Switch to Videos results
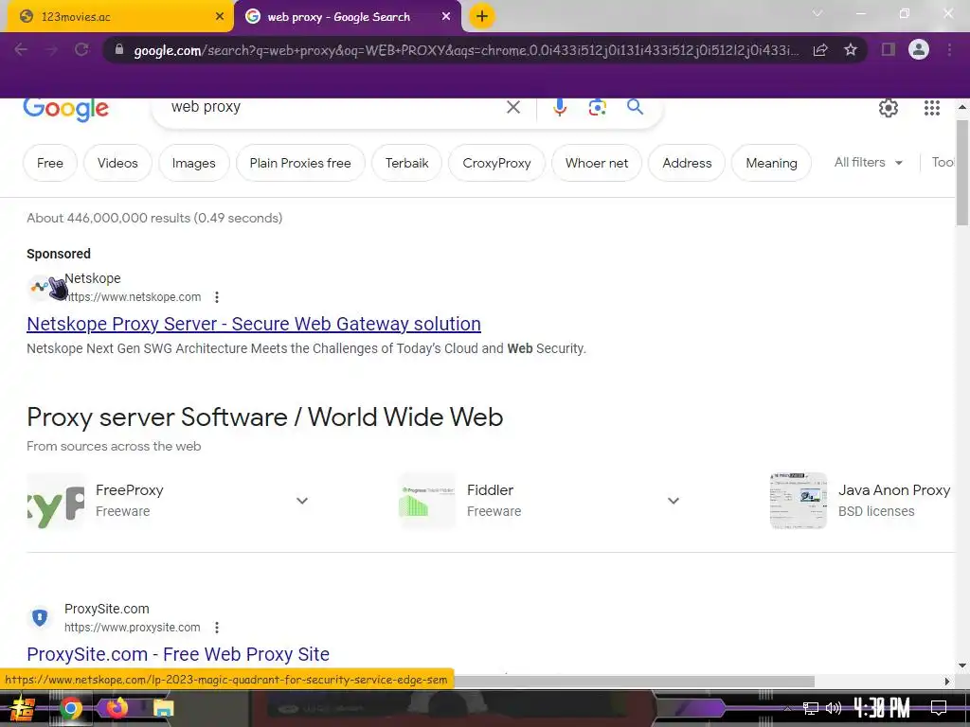Image resolution: width=970 pixels, height=727 pixels. point(117,163)
